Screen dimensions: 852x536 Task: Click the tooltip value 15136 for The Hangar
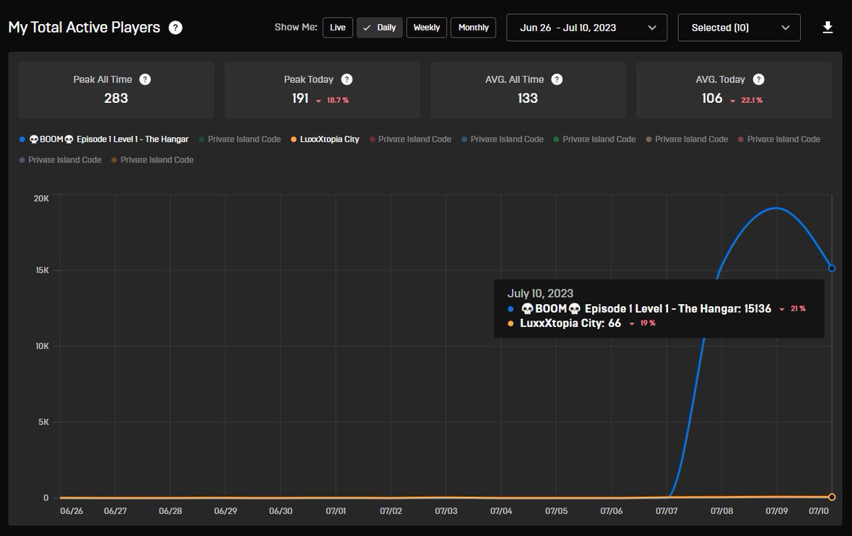(758, 309)
